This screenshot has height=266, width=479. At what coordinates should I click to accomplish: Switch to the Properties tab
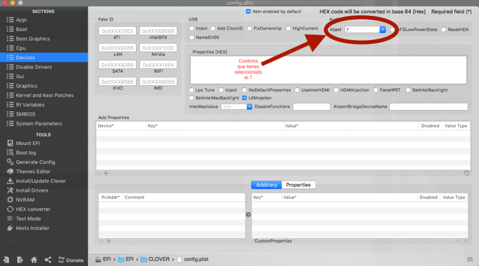(x=298, y=185)
